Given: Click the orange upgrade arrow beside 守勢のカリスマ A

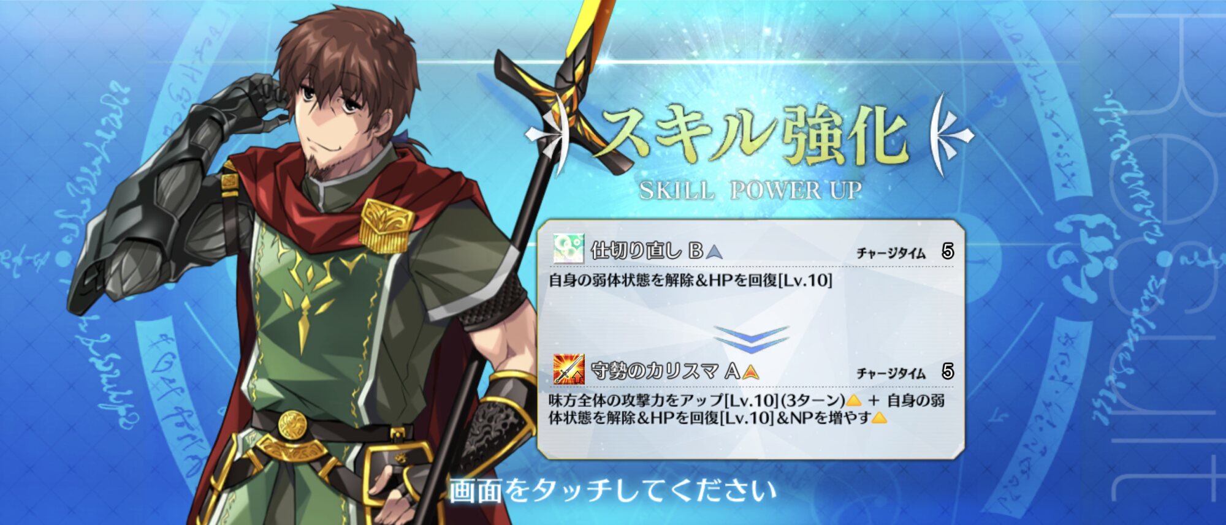Looking at the screenshot, I should [751, 371].
